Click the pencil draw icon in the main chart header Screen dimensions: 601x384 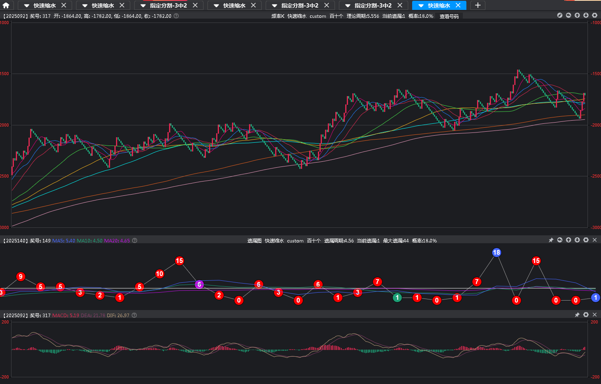pos(560,15)
